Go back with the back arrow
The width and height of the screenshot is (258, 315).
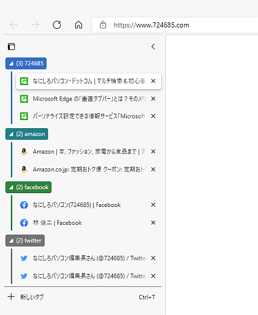click(x=14, y=25)
